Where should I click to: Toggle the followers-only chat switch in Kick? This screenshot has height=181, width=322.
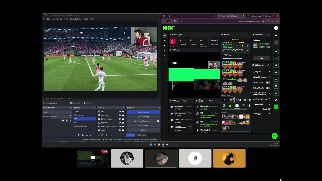point(268,82)
